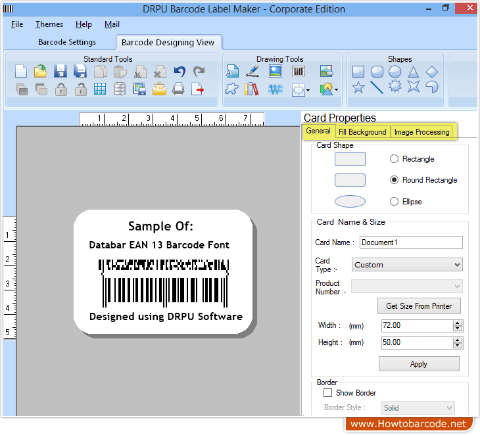Screen dimensions: 480x435
Task: Click the Card Name text field
Action: tap(411, 242)
